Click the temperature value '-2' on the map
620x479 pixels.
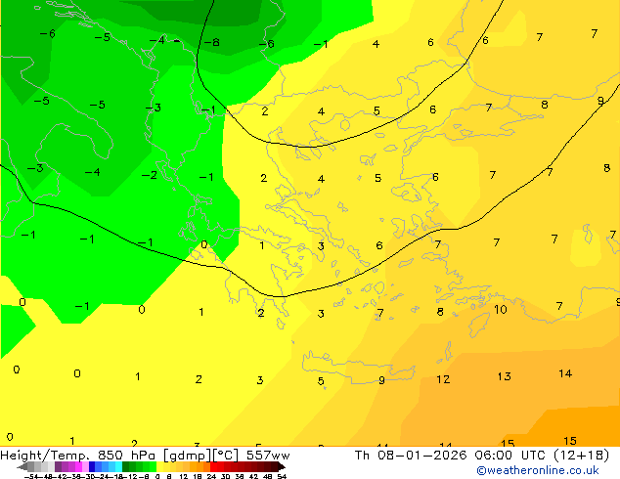(x=149, y=175)
